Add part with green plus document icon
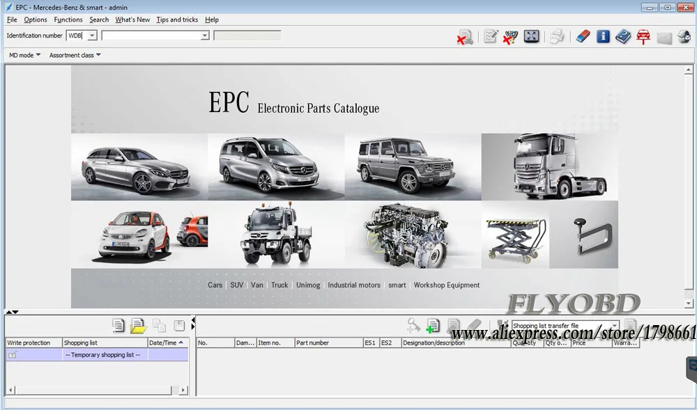 coord(433,326)
